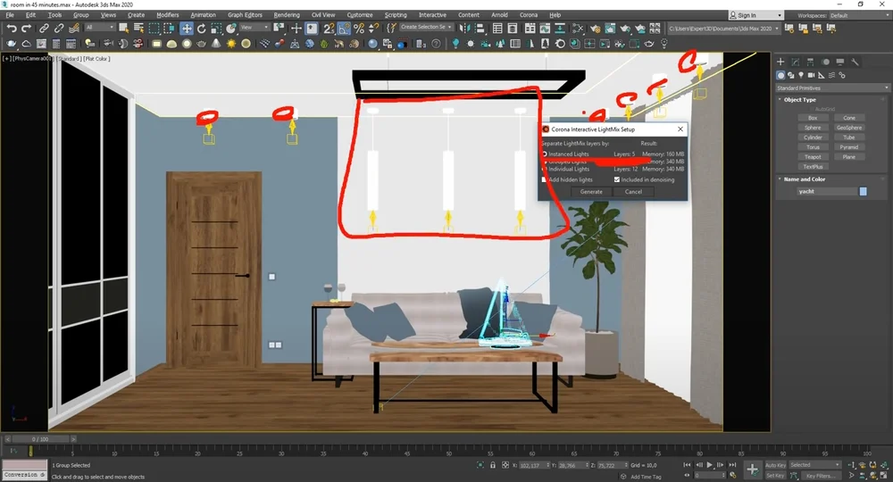The image size is (893, 482).
Task: Click the selection lock toggle icon
Action: pyautogui.click(x=493, y=465)
